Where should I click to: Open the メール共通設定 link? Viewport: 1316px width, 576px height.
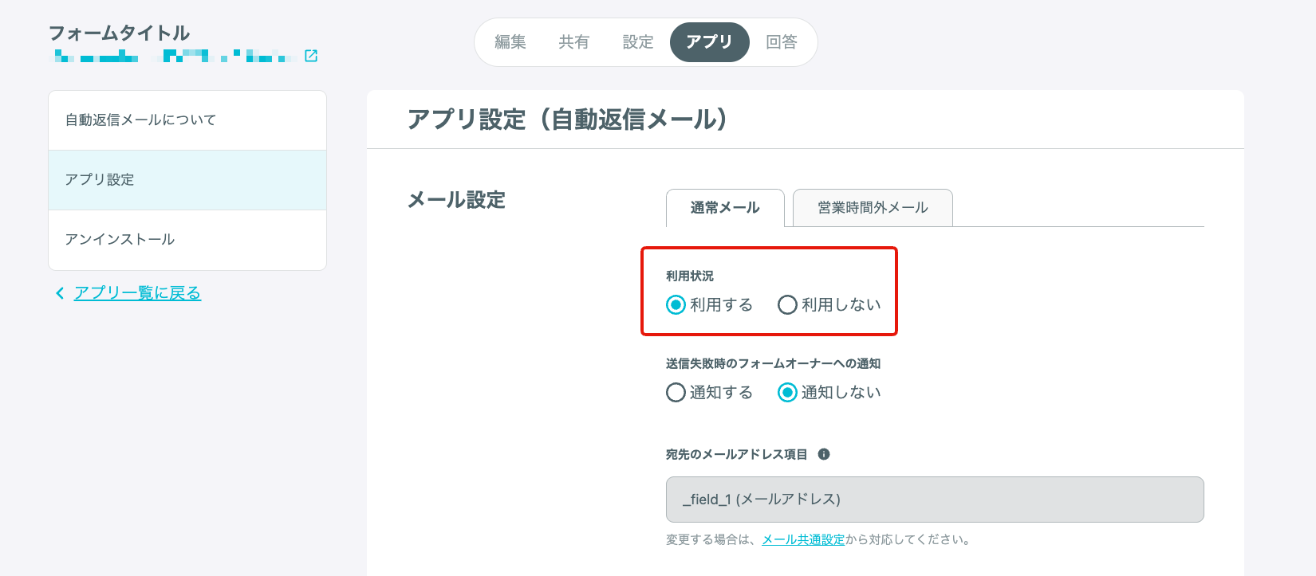coord(803,540)
